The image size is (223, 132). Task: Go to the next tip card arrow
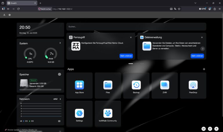pos(202,49)
